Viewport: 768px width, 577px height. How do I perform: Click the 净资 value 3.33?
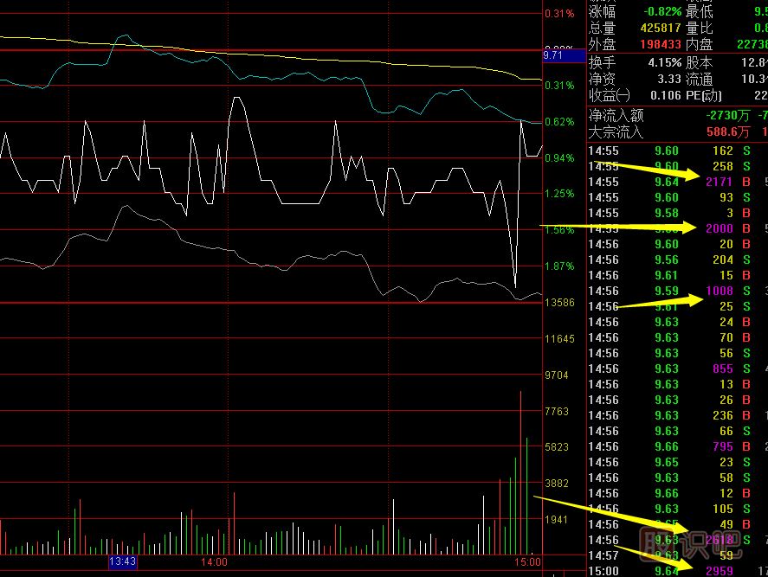[x=668, y=79]
